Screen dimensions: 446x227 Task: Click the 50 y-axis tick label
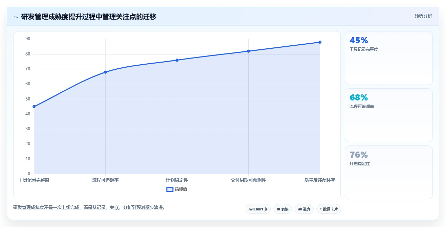(28, 99)
